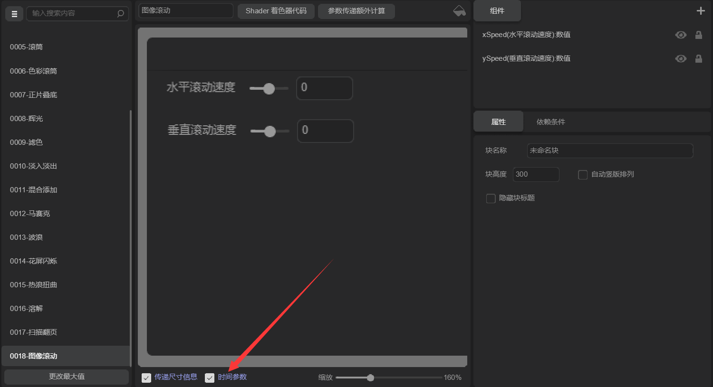Select list item 0005-滚筒
Image resolution: width=713 pixels, height=387 pixels.
[x=66, y=47]
